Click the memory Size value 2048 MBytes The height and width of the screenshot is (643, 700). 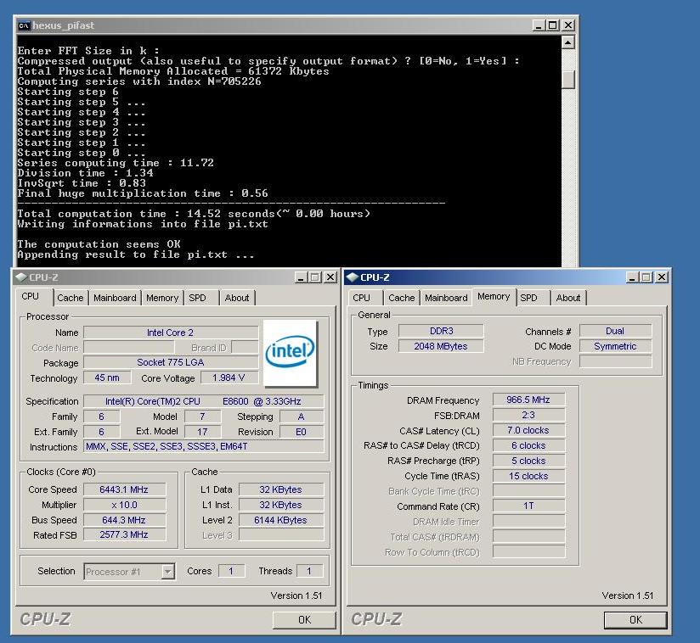[x=441, y=346]
